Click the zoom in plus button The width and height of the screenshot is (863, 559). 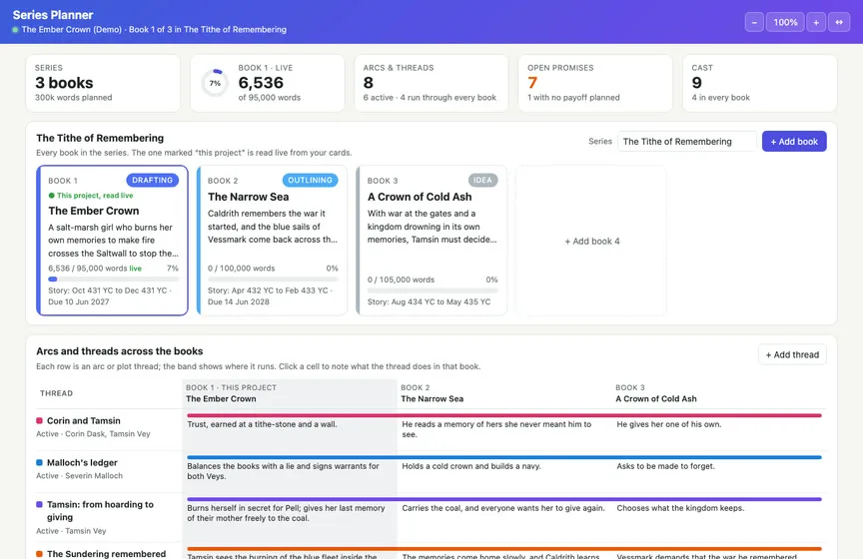click(816, 23)
